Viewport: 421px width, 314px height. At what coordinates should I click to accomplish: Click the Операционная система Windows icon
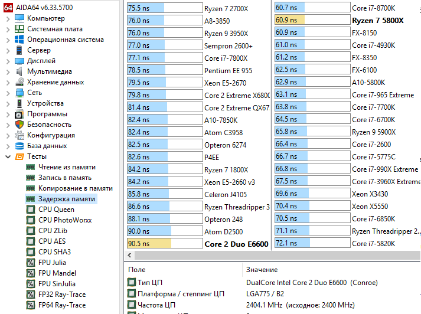[x=19, y=40]
